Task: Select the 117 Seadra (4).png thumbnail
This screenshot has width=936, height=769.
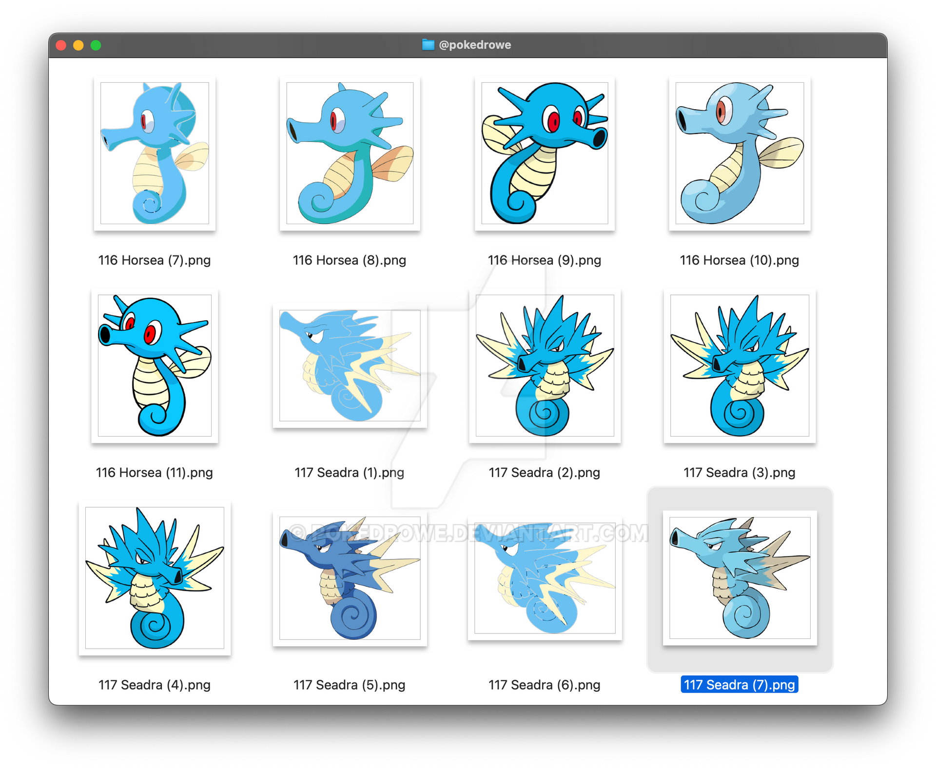Action: 155,578
